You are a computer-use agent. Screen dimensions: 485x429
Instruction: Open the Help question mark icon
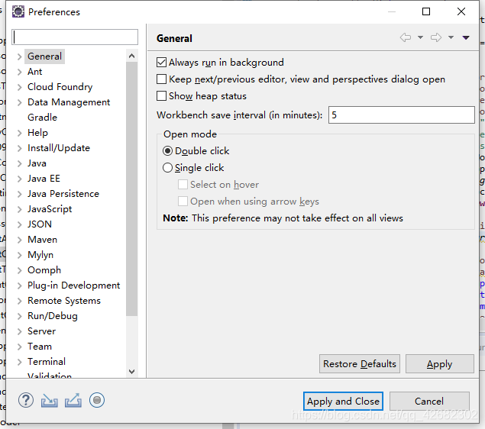26,401
